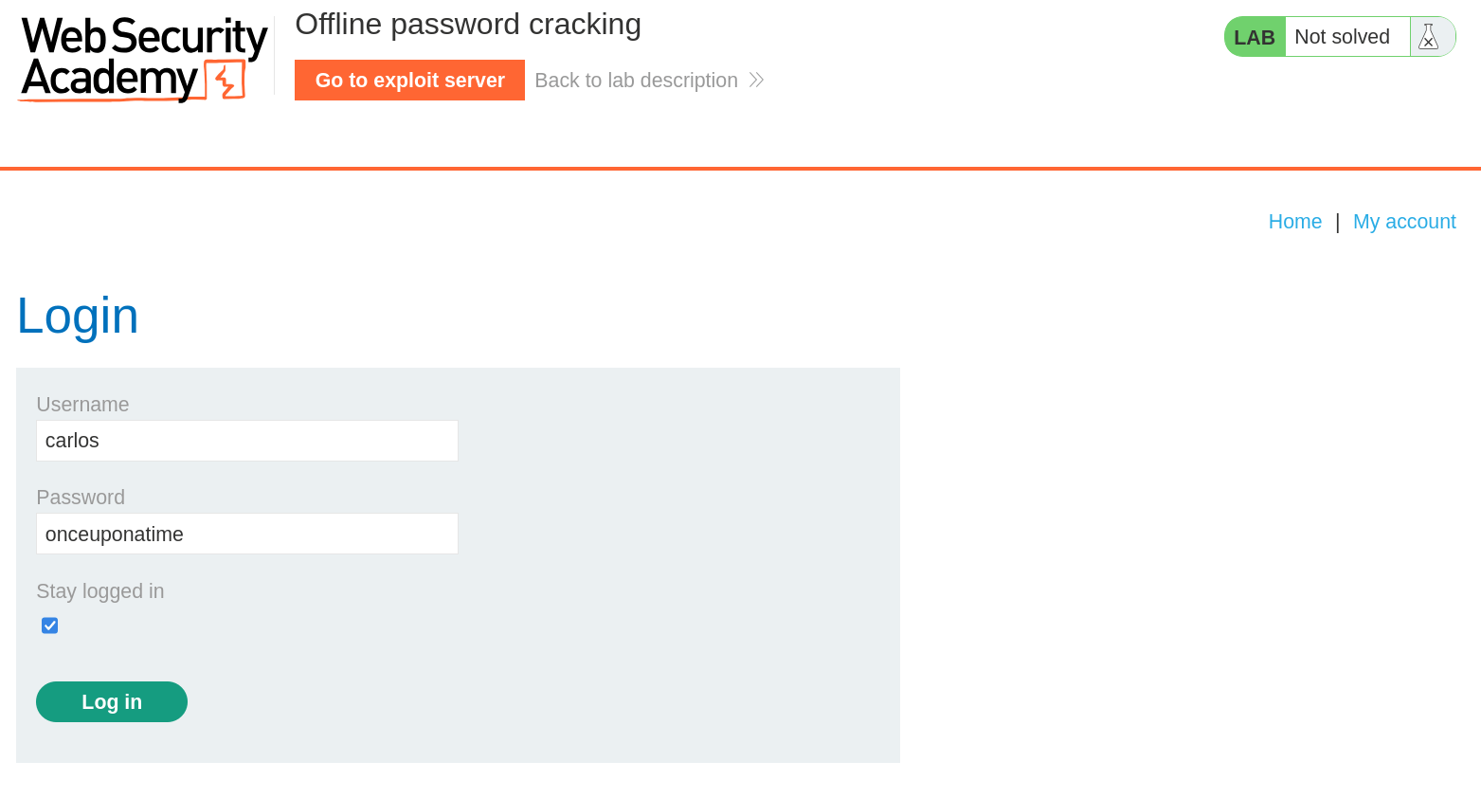The width and height of the screenshot is (1481, 798).
Task: Open My account page
Action: click(1404, 221)
